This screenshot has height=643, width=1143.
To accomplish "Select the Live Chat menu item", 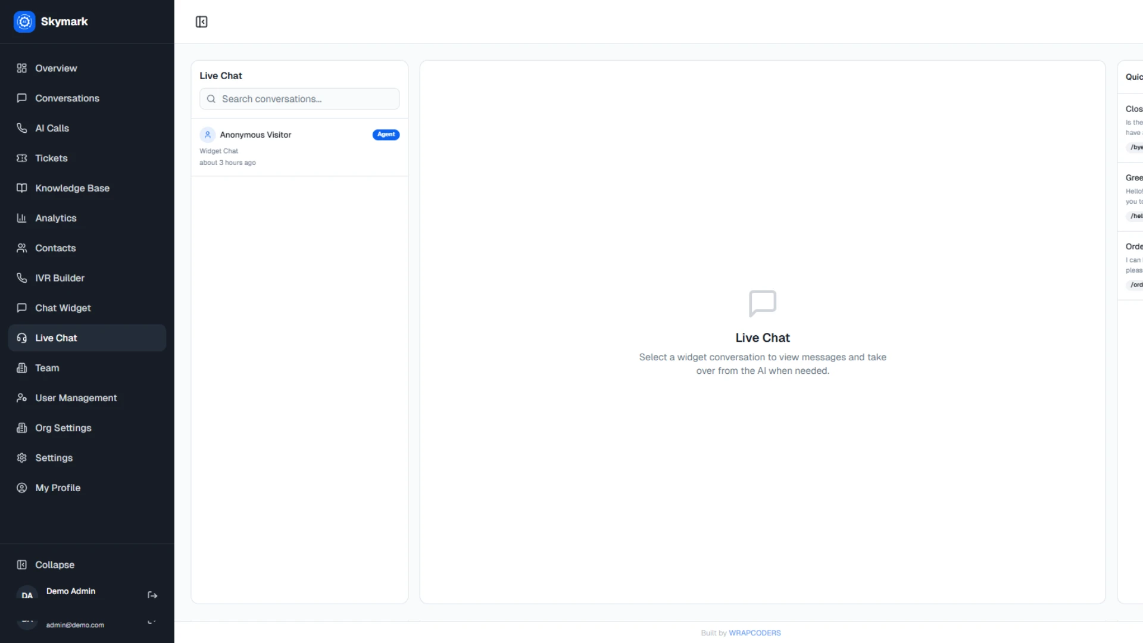I will click(87, 338).
